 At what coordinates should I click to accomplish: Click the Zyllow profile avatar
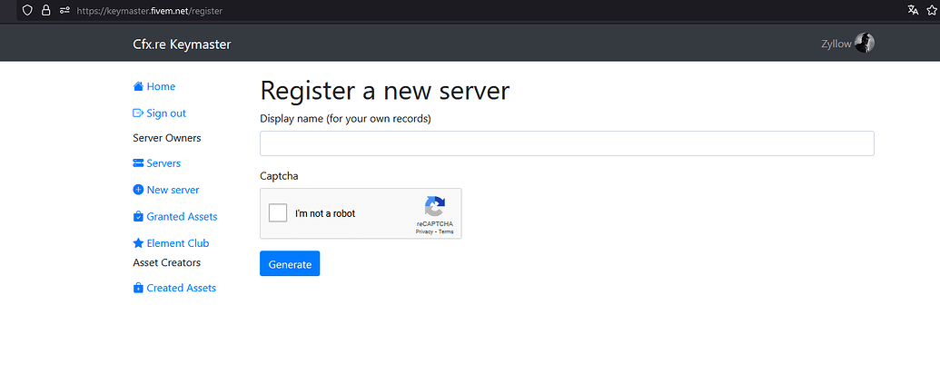click(x=865, y=43)
